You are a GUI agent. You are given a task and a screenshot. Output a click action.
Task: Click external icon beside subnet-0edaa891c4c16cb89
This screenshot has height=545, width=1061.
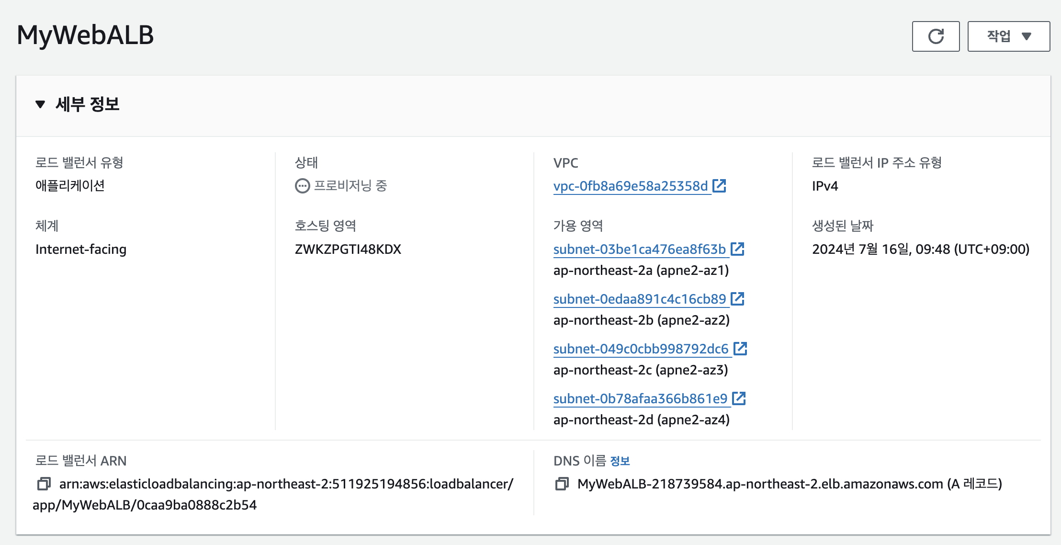point(737,299)
